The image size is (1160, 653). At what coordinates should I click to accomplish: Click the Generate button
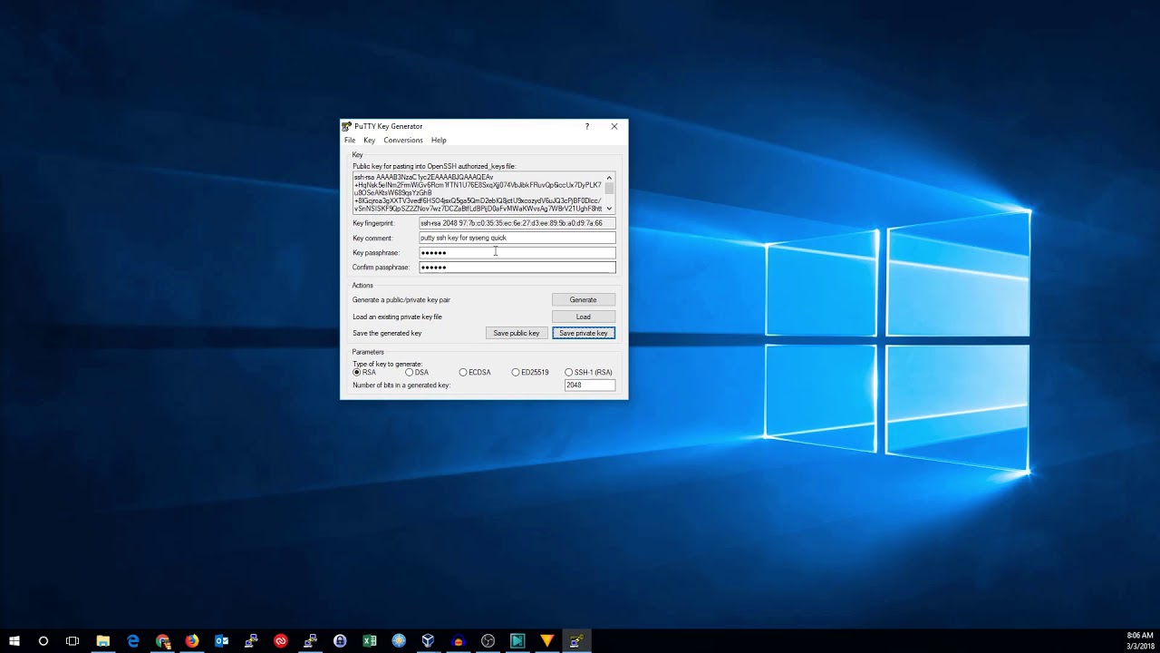tap(584, 299)
